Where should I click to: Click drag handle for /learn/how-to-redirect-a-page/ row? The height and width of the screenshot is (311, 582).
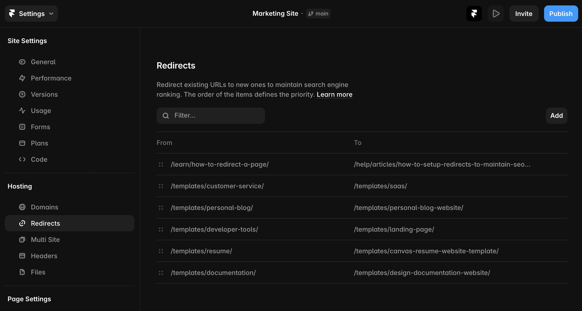tap(161, 164)
